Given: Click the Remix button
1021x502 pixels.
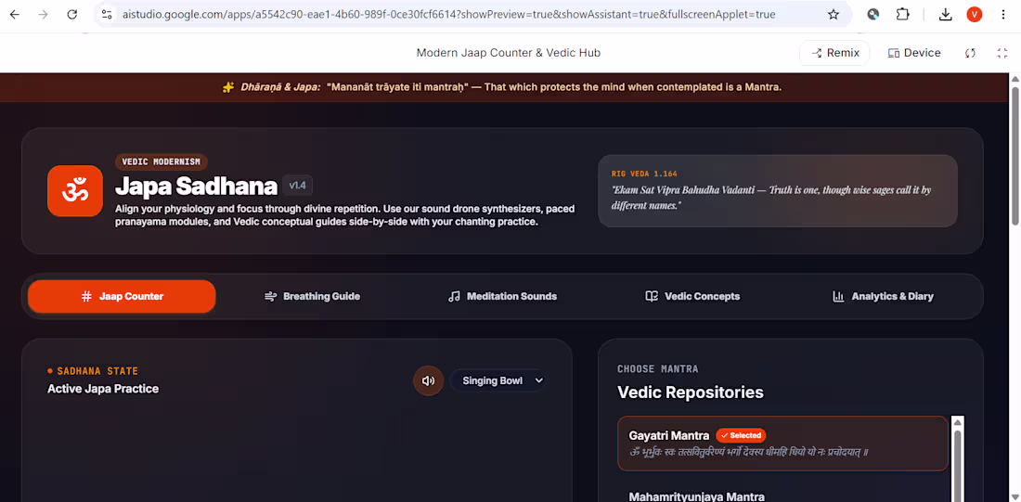Looking at the screenshot, I should pos(834,53).
